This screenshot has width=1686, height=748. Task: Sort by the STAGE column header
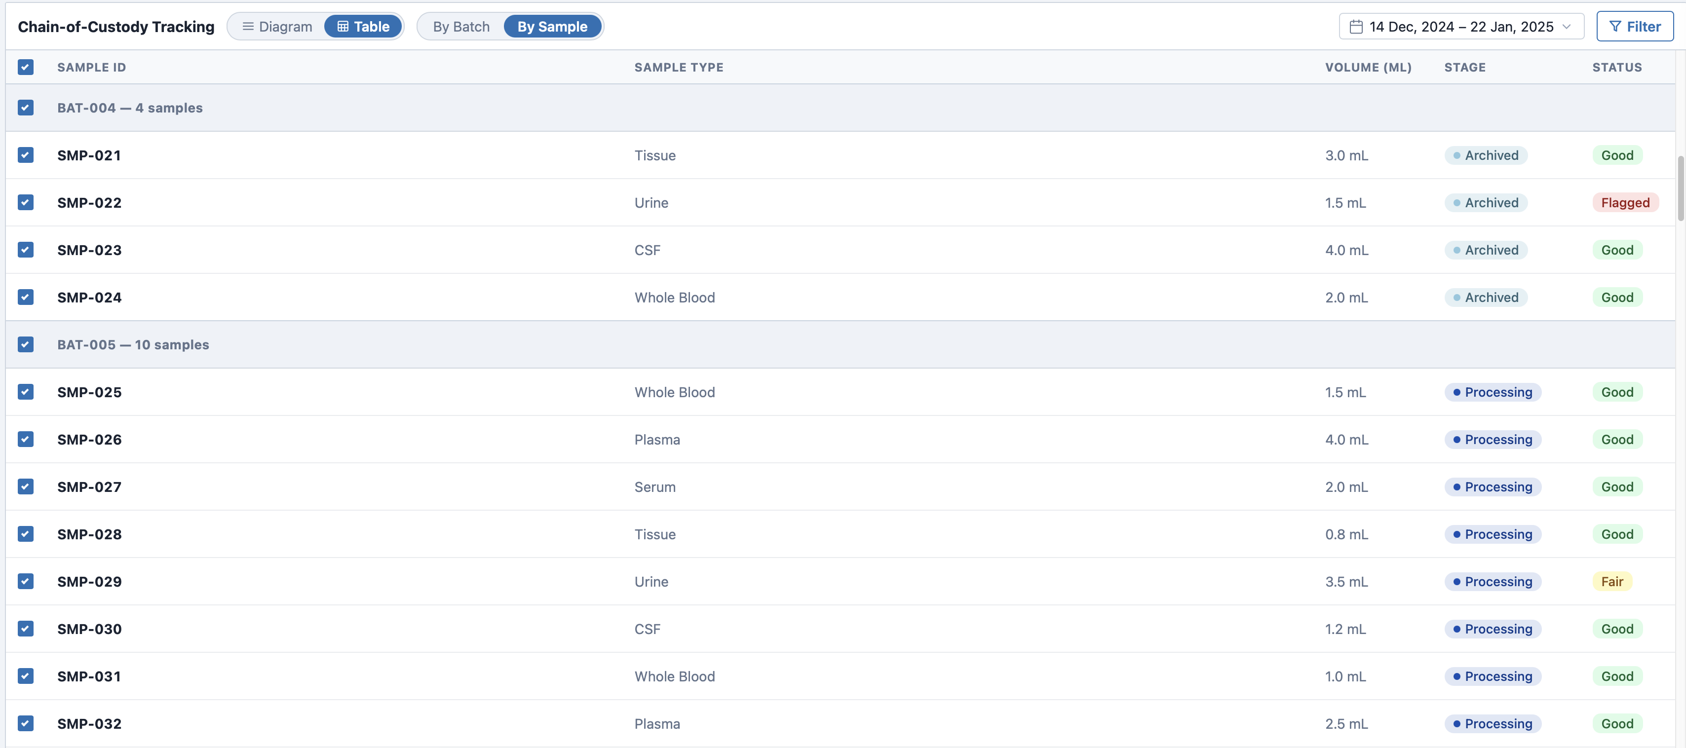[1465, 68]
